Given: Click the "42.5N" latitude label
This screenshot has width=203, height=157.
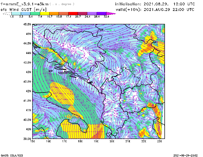Looking at the screenshot, I should 27,82.
